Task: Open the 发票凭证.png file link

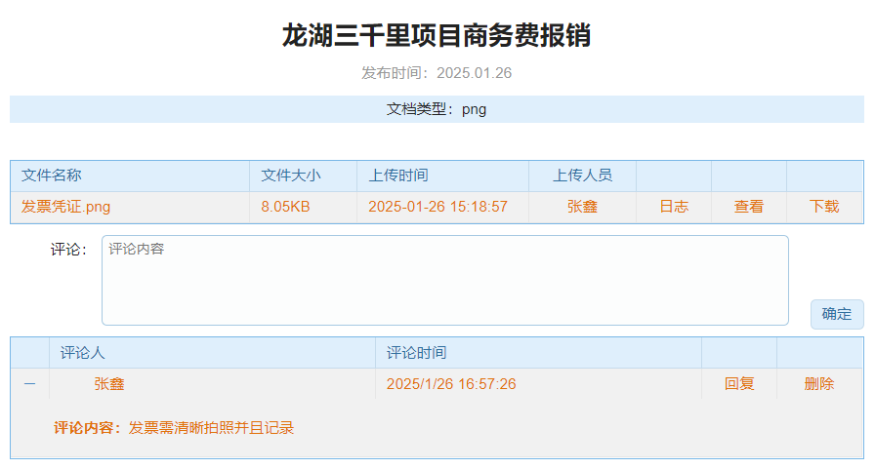Action: 66,207
